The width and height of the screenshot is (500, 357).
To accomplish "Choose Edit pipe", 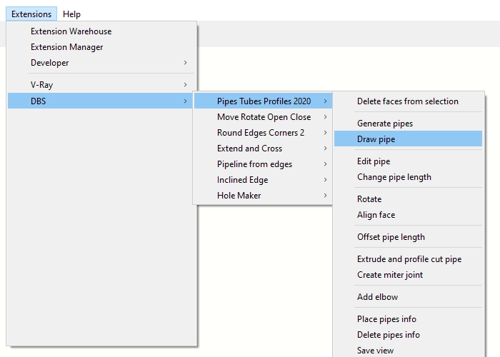I will point(408,161).
